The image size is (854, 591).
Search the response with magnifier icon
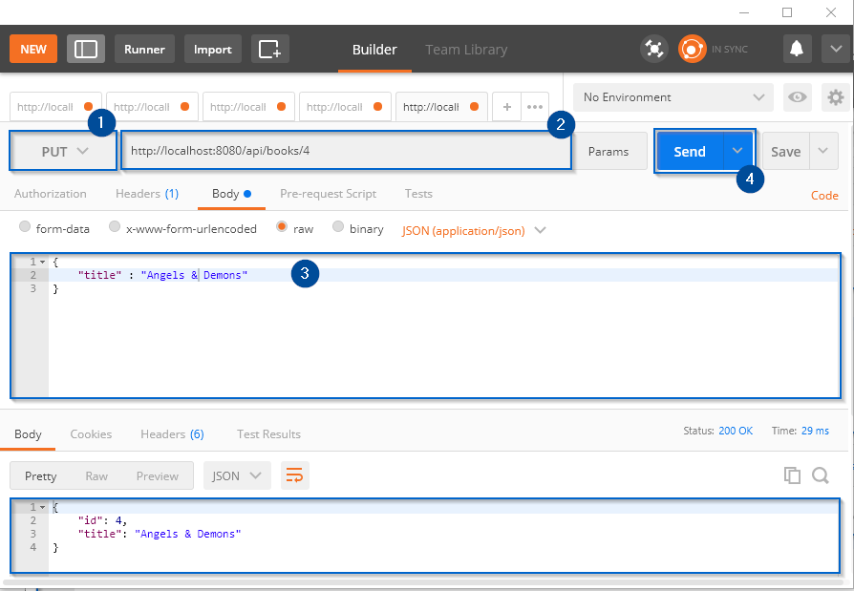click(820, 475)
